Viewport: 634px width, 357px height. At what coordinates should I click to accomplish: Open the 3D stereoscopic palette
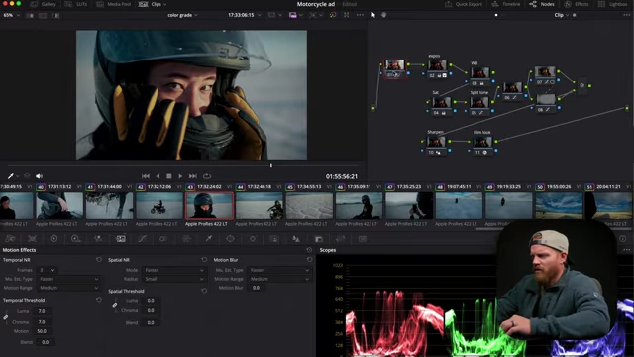pos(363,239)
